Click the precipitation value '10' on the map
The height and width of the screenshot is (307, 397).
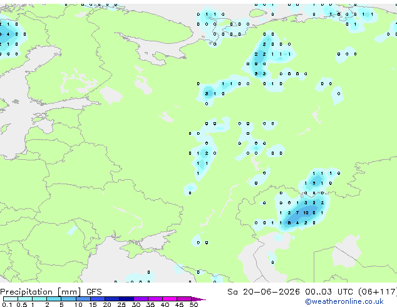[x=306, y=213]
